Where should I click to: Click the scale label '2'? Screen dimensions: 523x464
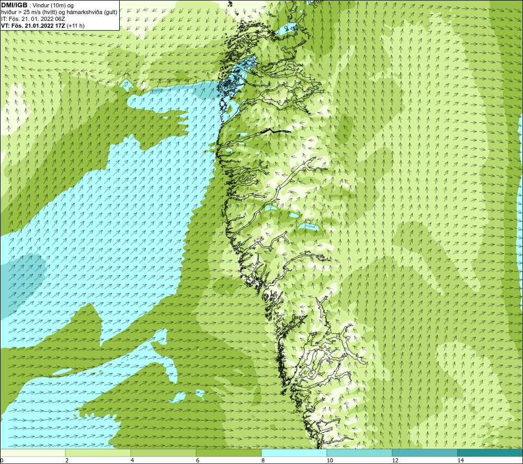[67, 460]
